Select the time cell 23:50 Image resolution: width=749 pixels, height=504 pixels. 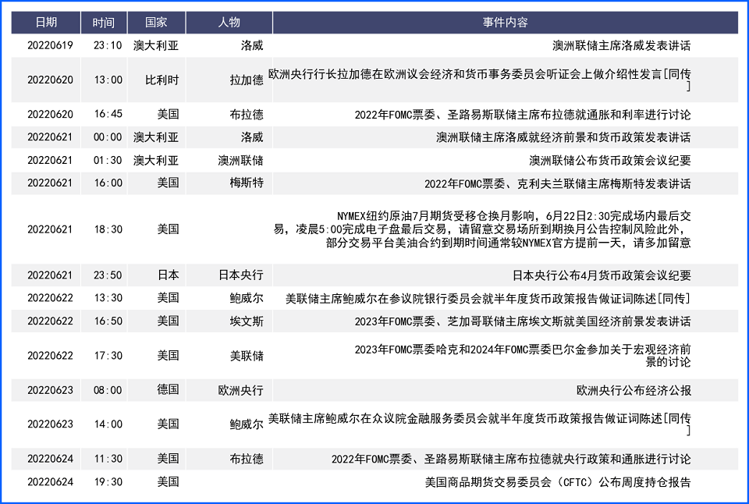(x=108, y=275)
